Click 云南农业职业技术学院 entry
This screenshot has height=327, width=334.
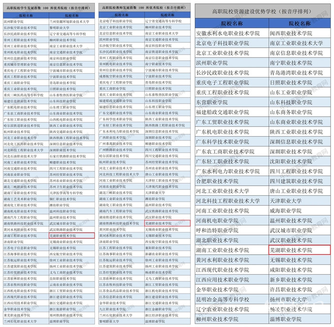[x=72, y=285]
